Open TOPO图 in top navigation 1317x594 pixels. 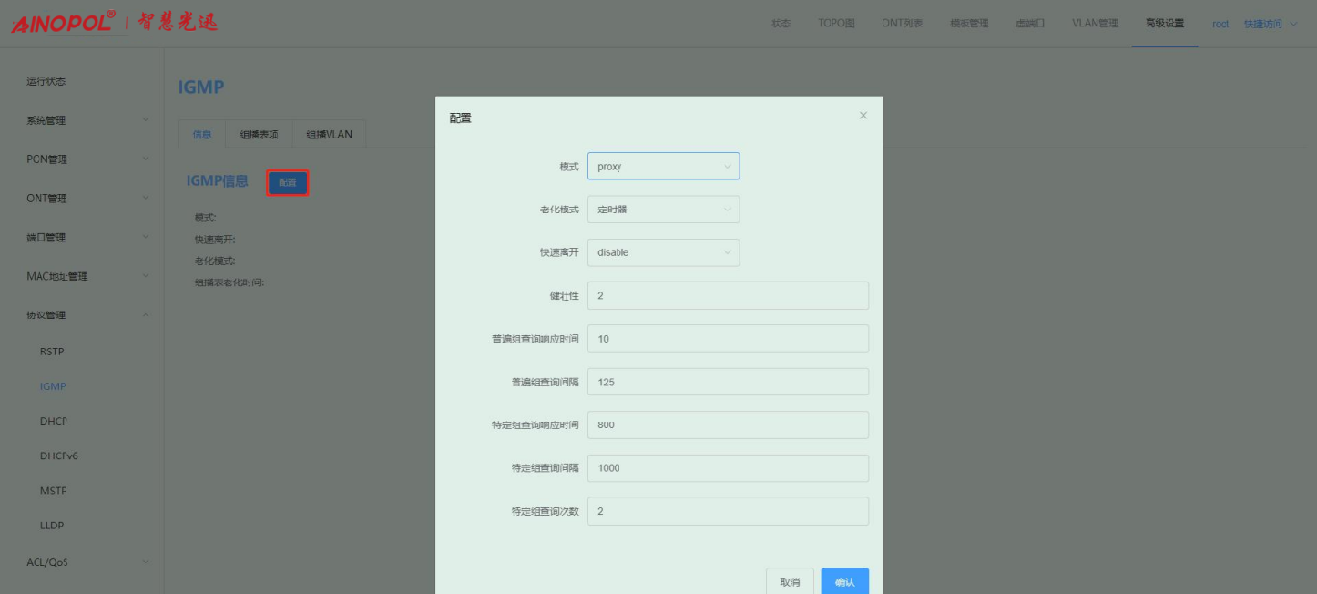836,24
